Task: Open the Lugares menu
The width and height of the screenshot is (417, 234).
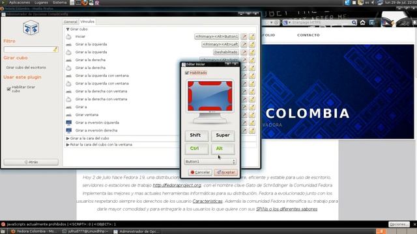Action: [x=41, y=3]
